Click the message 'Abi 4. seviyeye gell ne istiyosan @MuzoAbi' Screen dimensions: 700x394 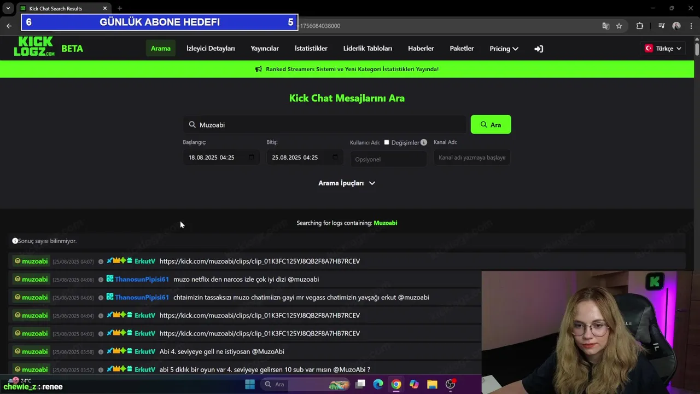click(221, 352)
